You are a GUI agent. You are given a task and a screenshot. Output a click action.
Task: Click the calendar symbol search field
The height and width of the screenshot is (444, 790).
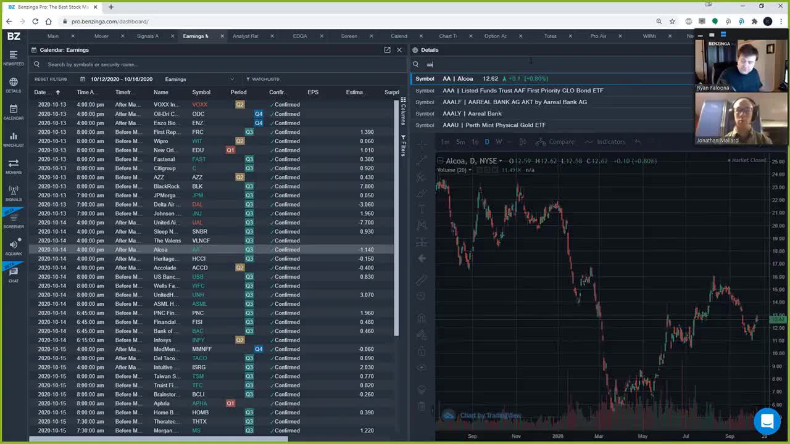pos(219,64)
